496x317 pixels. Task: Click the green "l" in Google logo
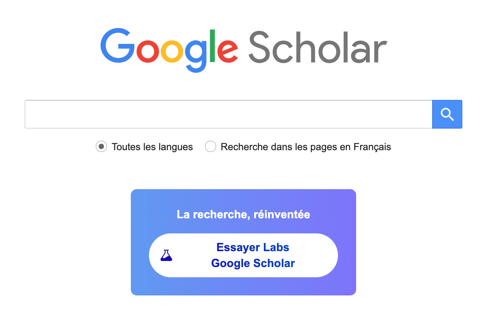click(x=212, y=45)
